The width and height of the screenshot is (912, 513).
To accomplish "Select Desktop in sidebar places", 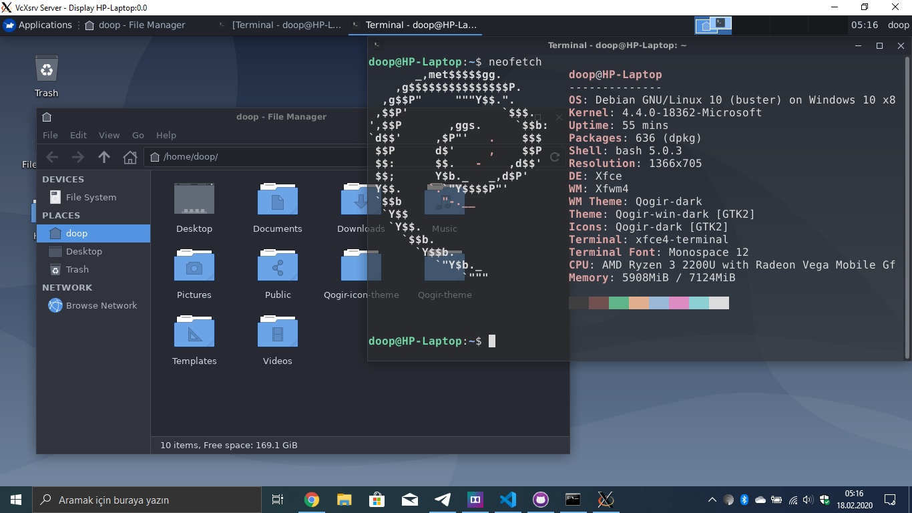I will pyautogui.click(x=93, y=251).
